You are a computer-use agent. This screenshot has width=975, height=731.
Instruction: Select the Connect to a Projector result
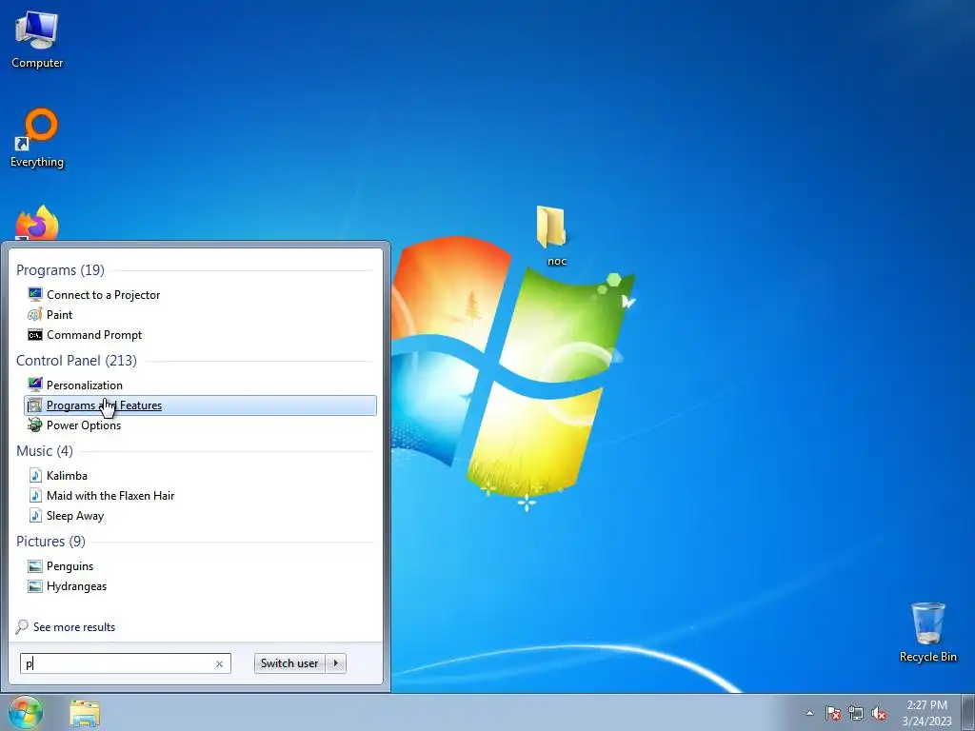[200, 295]
